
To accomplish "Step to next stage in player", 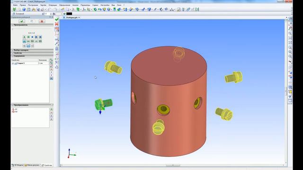I will [40, 37].
